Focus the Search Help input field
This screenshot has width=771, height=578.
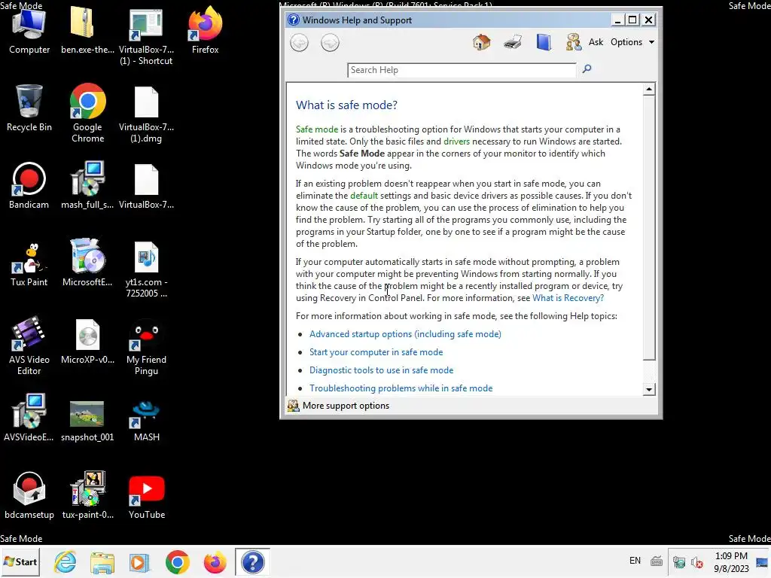click(462, 70)
